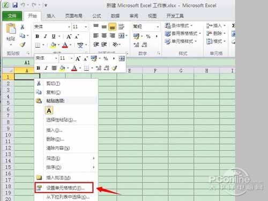Choose Clear Contents in context menu
Viewport: 268px width, 201px height.
click(x=66, y=148)
